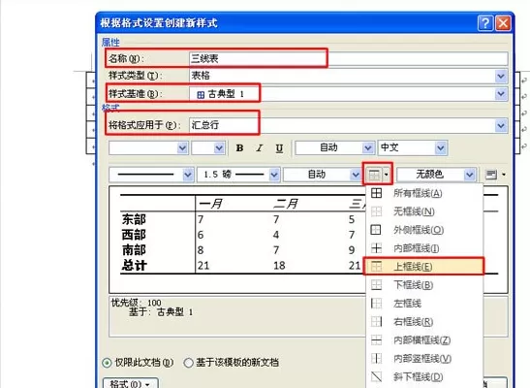This screenshot has width=530, height=388.
Task: Click the Bold formatting button
Action: tap(239, 147)
